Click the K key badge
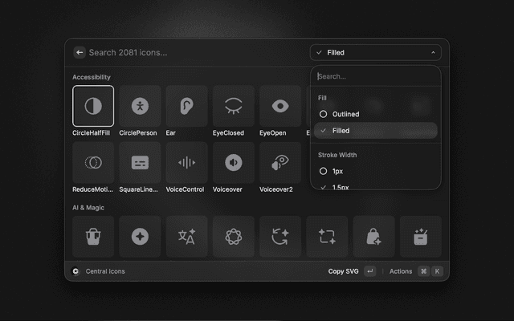Screen dimensions: 514x321 (x=437, y=271)
